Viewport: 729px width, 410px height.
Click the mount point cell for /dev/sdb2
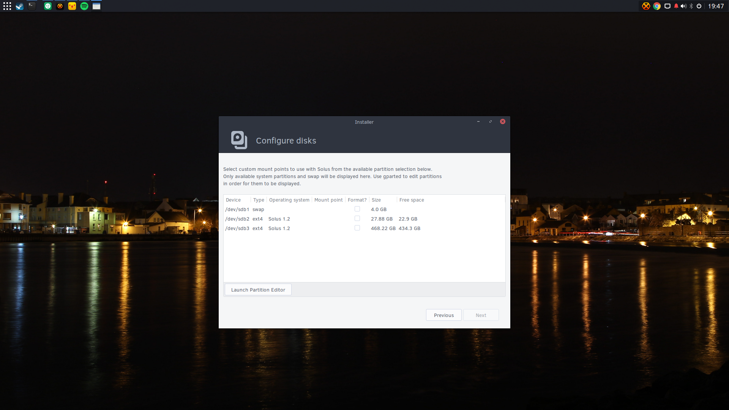(x=328, y=219)
